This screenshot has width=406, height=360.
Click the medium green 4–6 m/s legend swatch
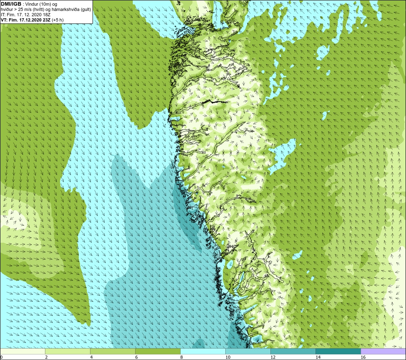click(x=113, y=351)
